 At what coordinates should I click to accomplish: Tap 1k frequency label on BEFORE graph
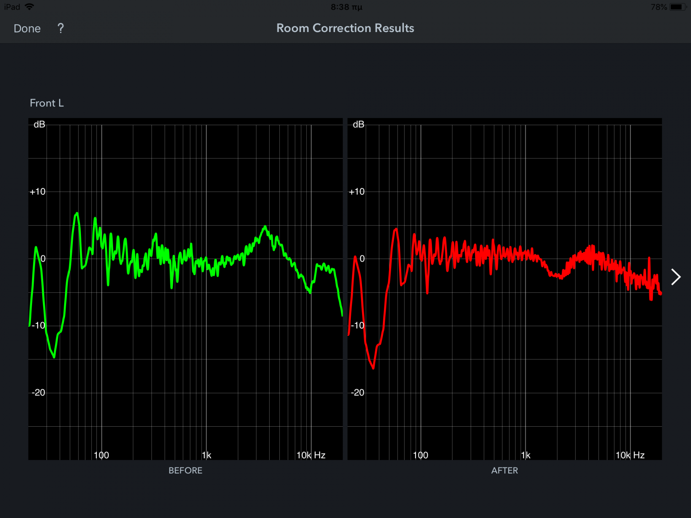[207, 455]
